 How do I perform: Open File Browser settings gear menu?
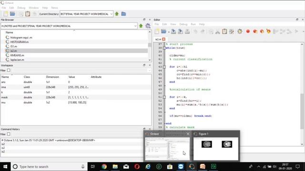point(148,26)
